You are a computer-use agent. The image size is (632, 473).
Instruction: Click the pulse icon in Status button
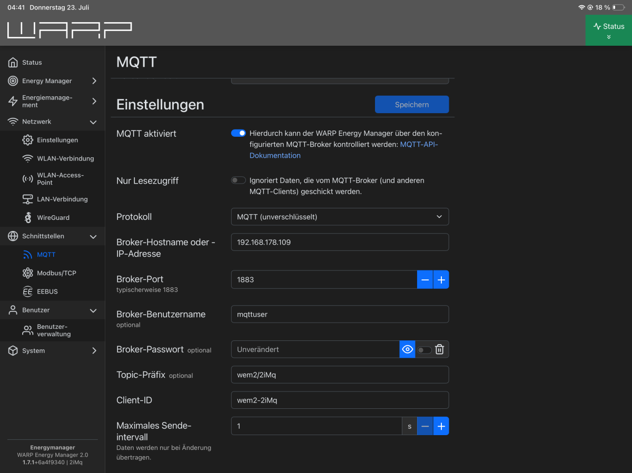[597, 26]
